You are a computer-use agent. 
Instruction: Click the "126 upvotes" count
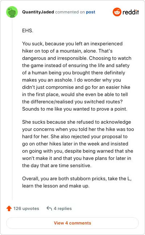point(26,209)
